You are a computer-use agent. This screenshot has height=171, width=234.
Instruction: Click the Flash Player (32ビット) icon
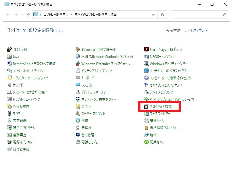tap(146, 50)
